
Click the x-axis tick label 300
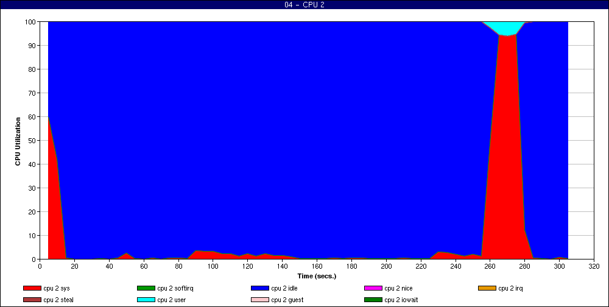tap(559, 267)
